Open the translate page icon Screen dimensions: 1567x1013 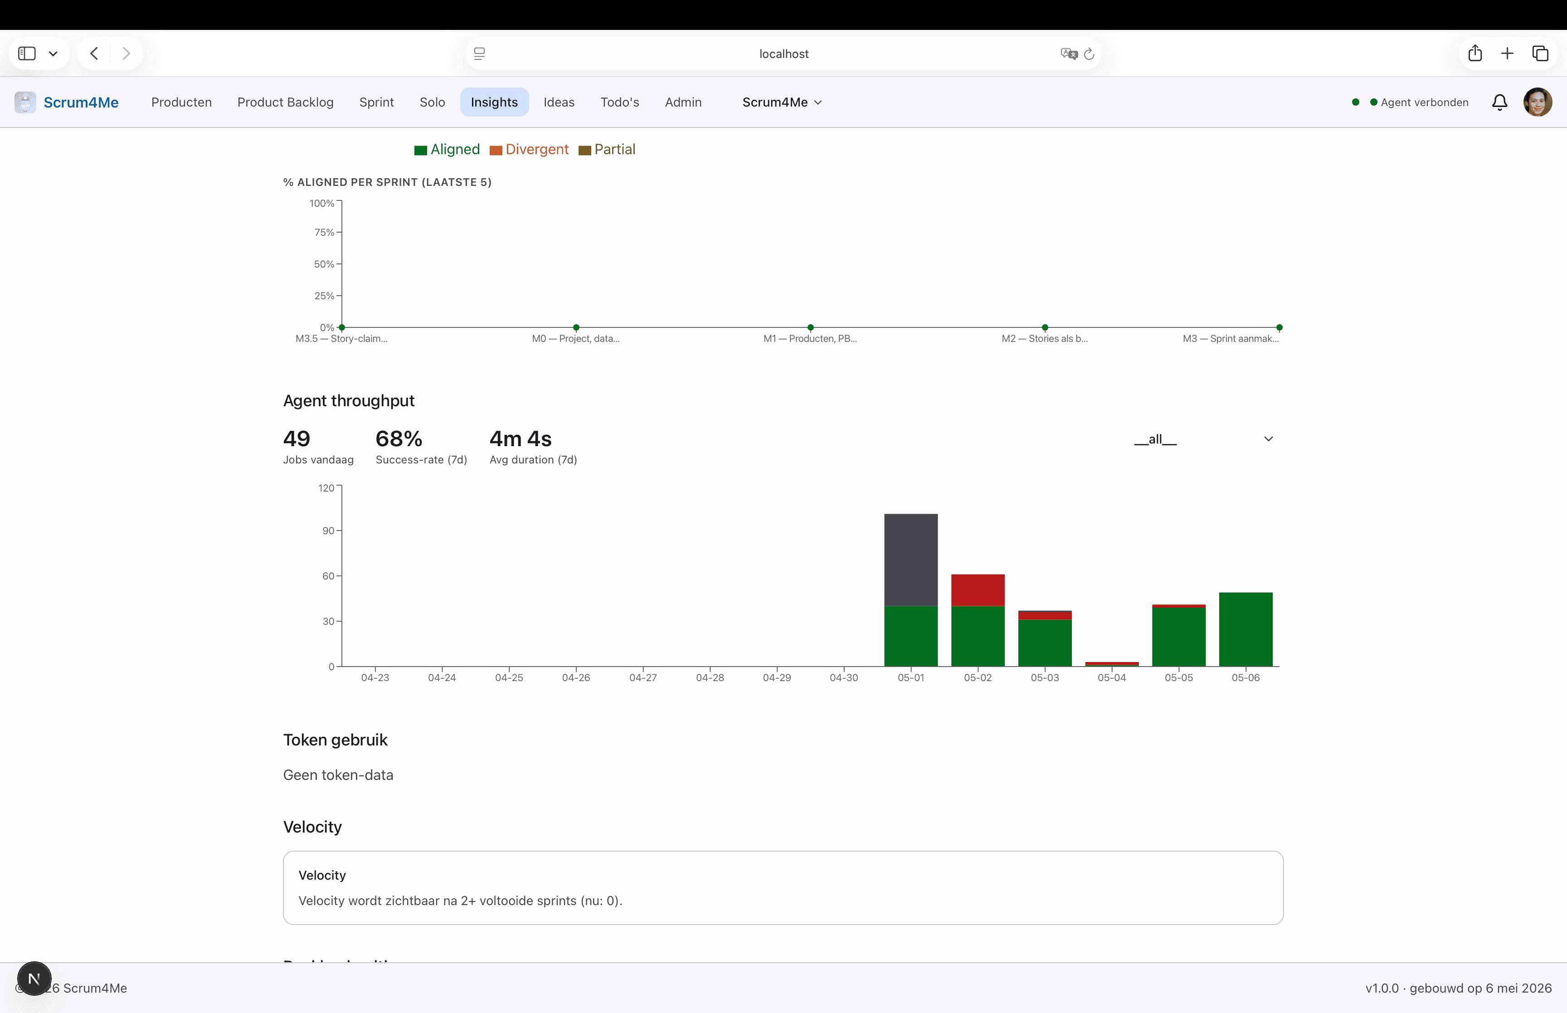tap(1069, 54)
